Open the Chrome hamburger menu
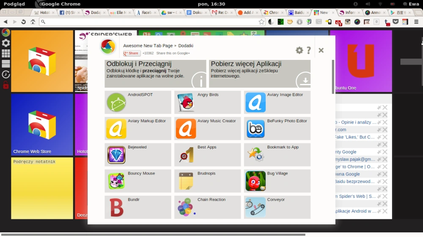The width and height of the screenshot is (423, 237). [416, 22]
